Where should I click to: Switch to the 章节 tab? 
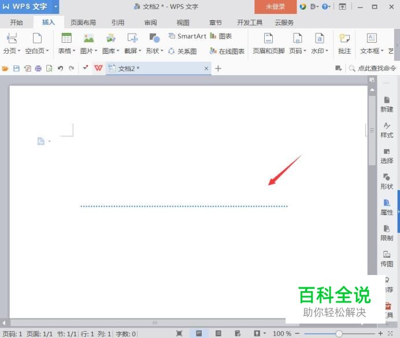(x=216, y=23)
